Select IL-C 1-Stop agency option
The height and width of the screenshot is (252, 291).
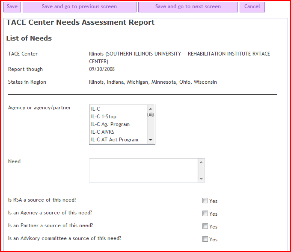pos(119,117)
